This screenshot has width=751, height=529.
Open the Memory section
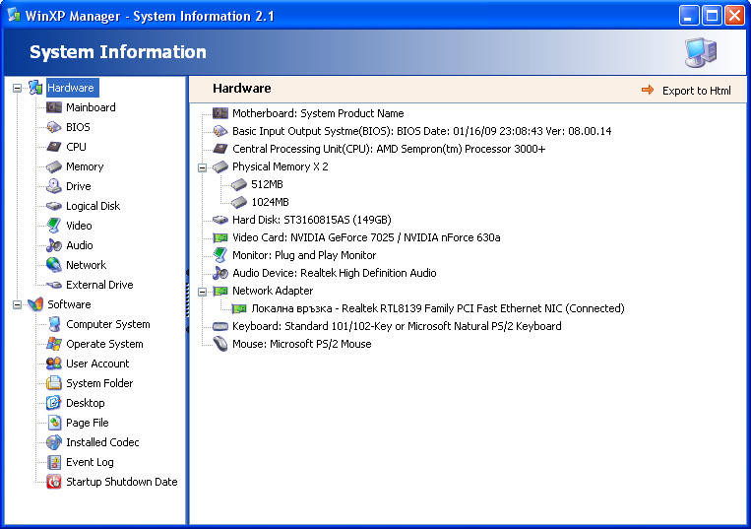(85, 166)
